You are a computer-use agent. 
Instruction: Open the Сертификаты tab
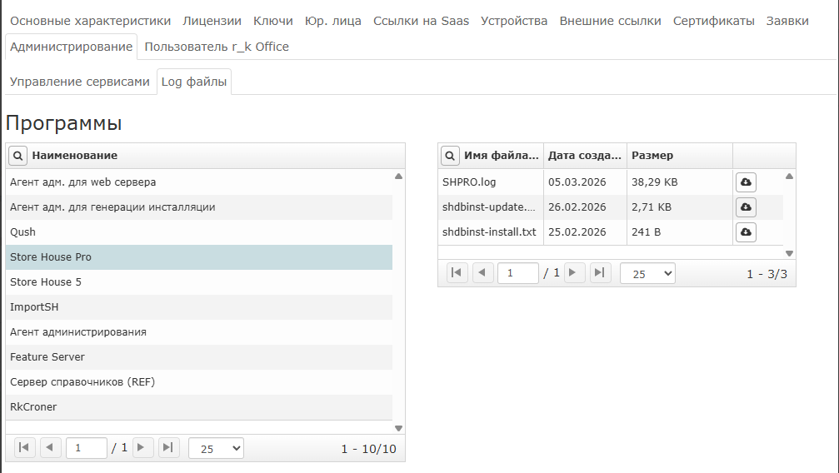click(714, 21)
